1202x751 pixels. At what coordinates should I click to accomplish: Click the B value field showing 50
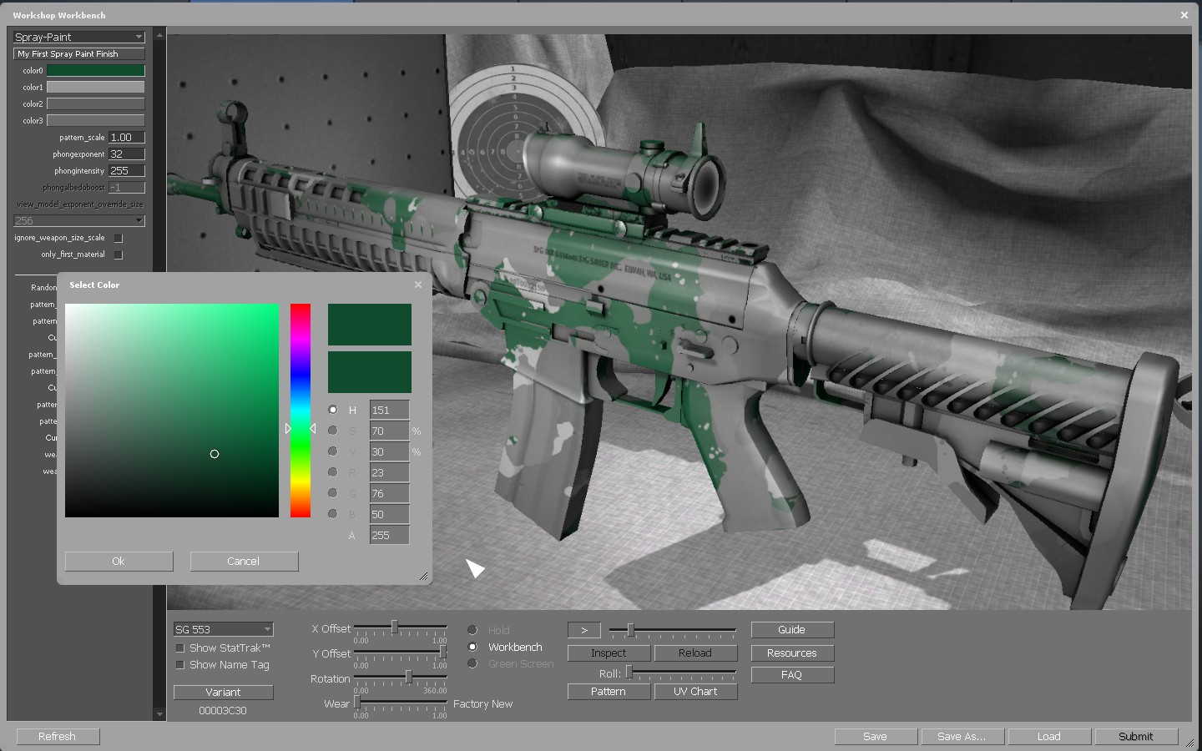coord(390,514)
